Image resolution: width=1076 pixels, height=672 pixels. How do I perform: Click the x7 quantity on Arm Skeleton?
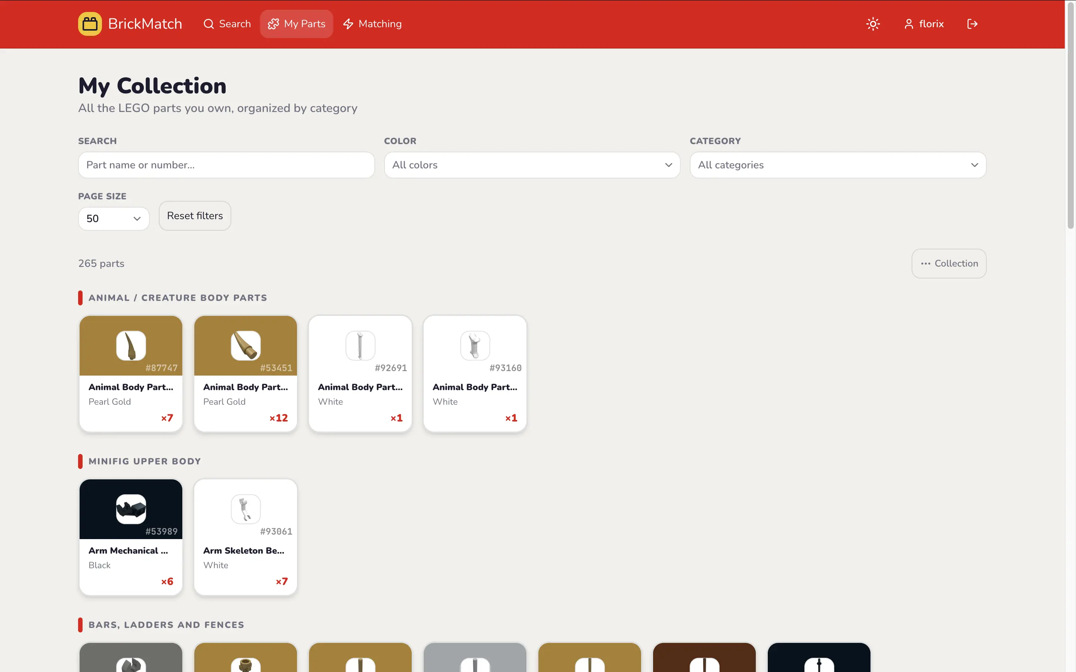click(x=282, y=581)
